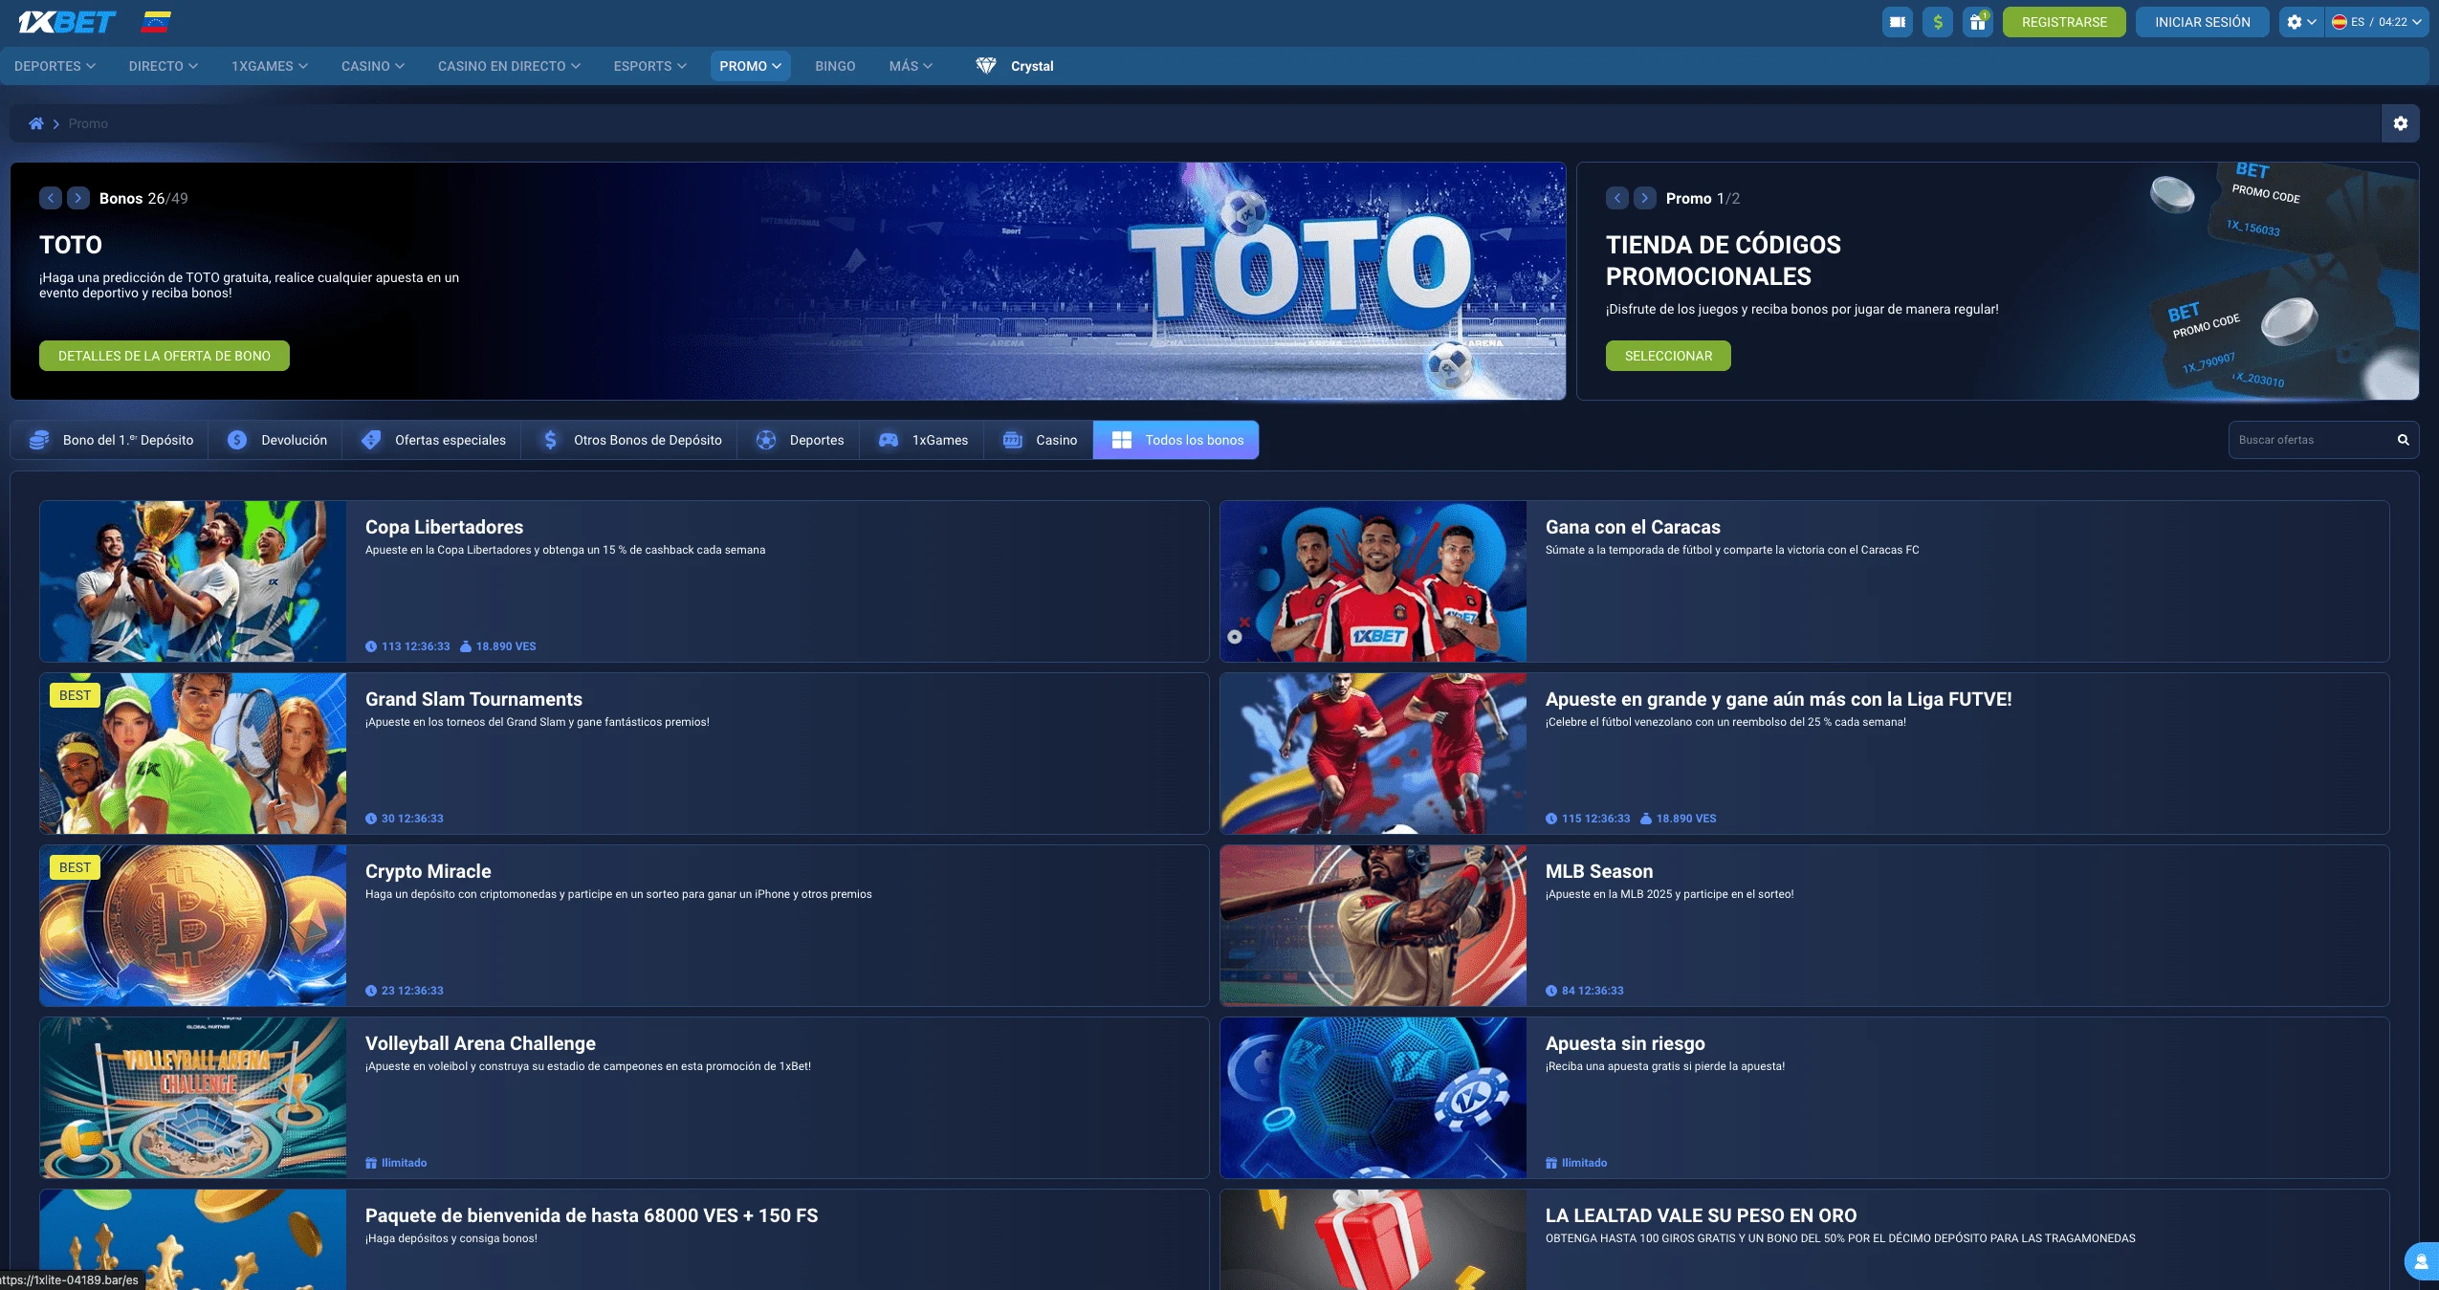The image size is (2439, 1290).
Task: Click the next arrow on the Bonos carousel
Action: (x=77, y=198)
